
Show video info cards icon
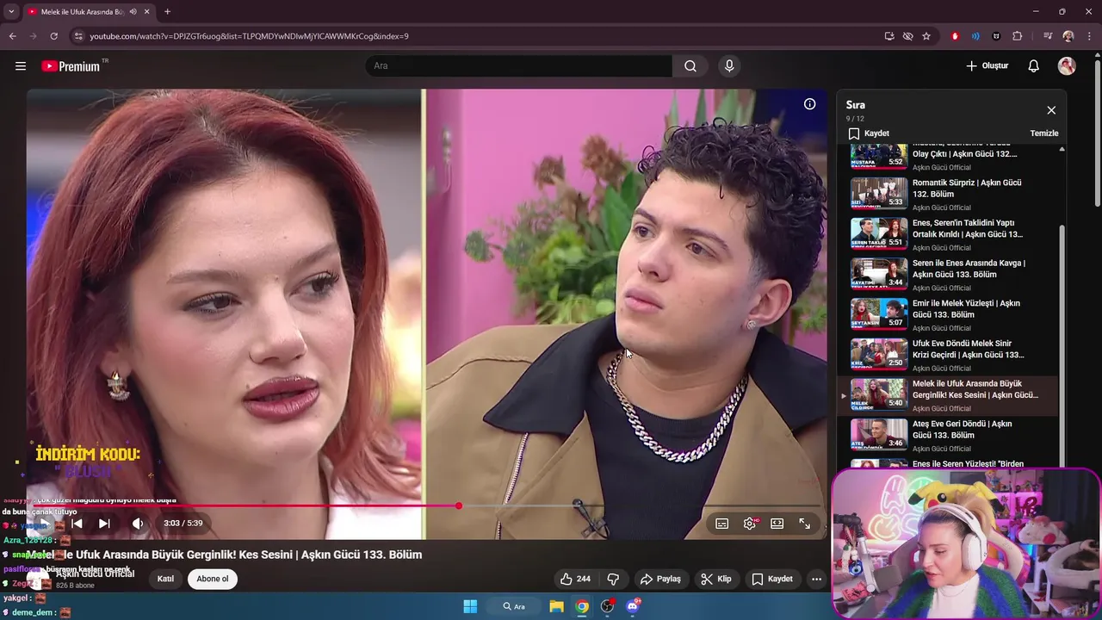(810, 104)
